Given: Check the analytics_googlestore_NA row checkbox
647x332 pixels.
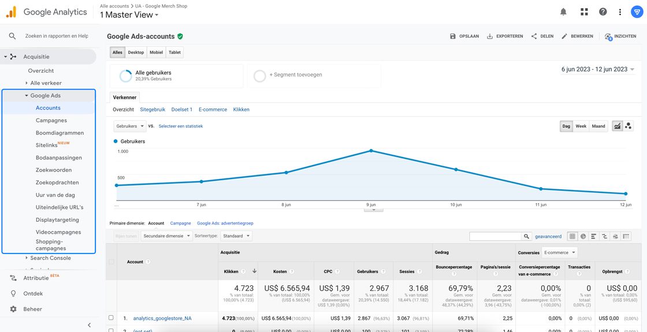Looking at the screenshot, I should pyautogui.click(x=110, y=318).
